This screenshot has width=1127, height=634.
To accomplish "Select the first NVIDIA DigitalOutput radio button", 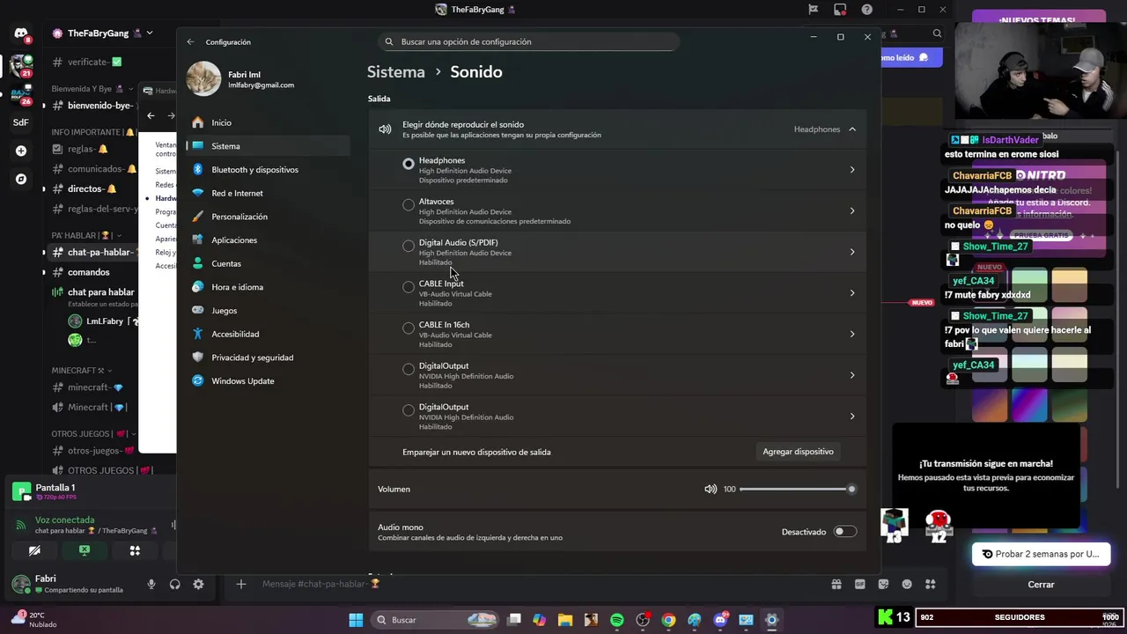I will pos(409,369).
